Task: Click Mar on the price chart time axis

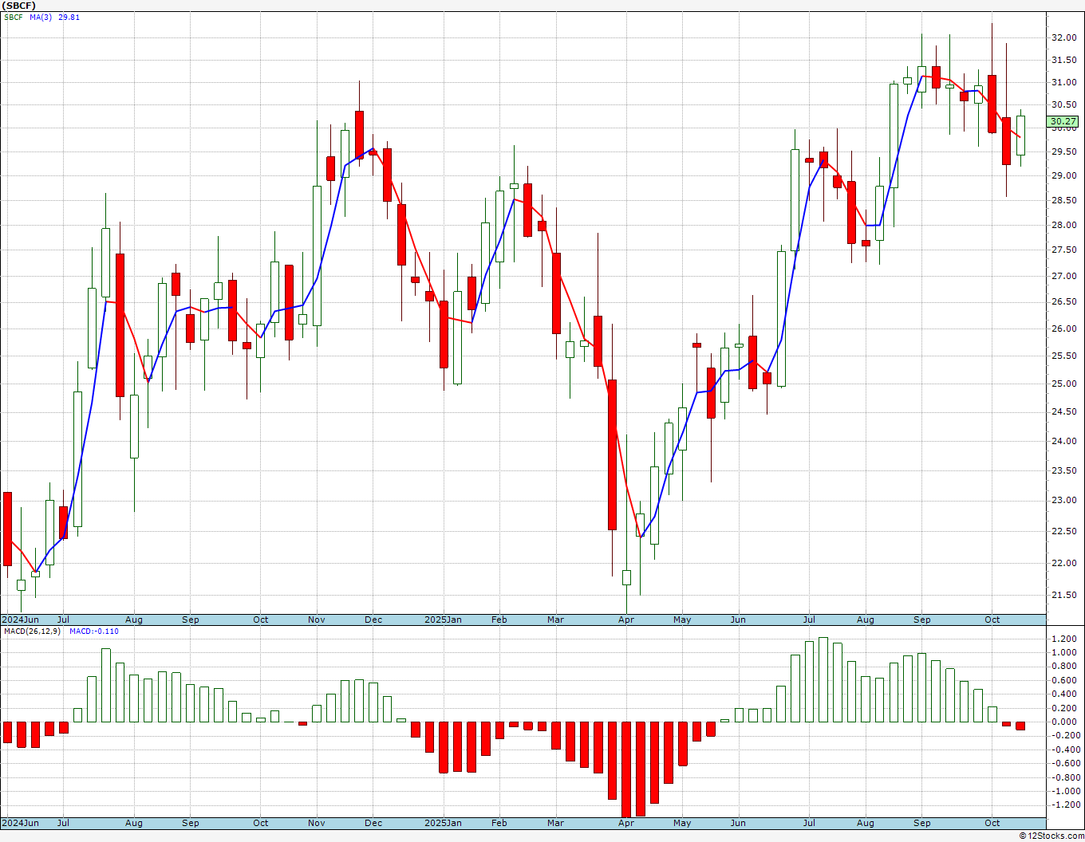Action: (x=556, y=620)
